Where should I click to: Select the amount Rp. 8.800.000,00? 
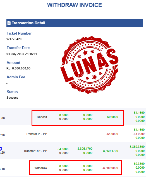pos(18,68)
